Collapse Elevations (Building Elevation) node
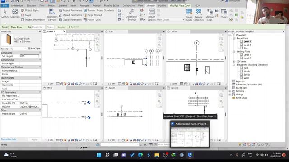 (233, 65)
